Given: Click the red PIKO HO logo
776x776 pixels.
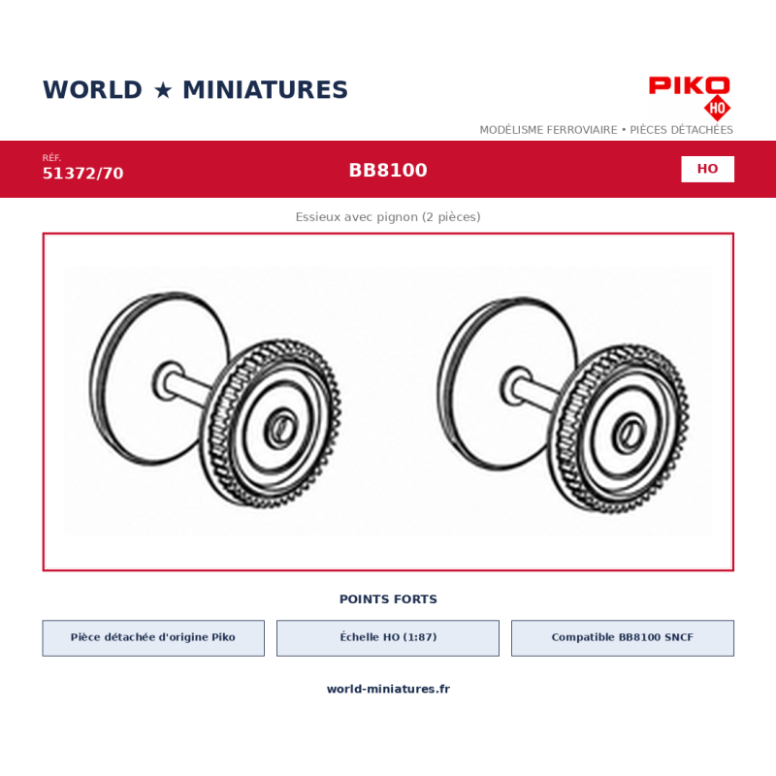Looking at the screenshot, I should pos(690,98).
